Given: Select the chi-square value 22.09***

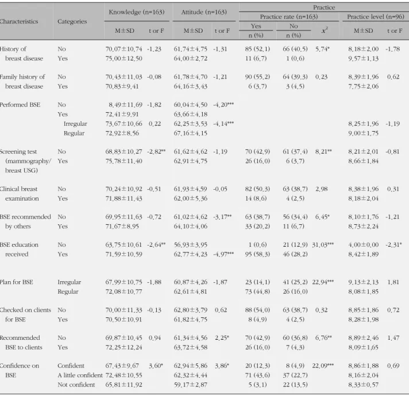Looking at the screenshot, I should tap(323, 366).
